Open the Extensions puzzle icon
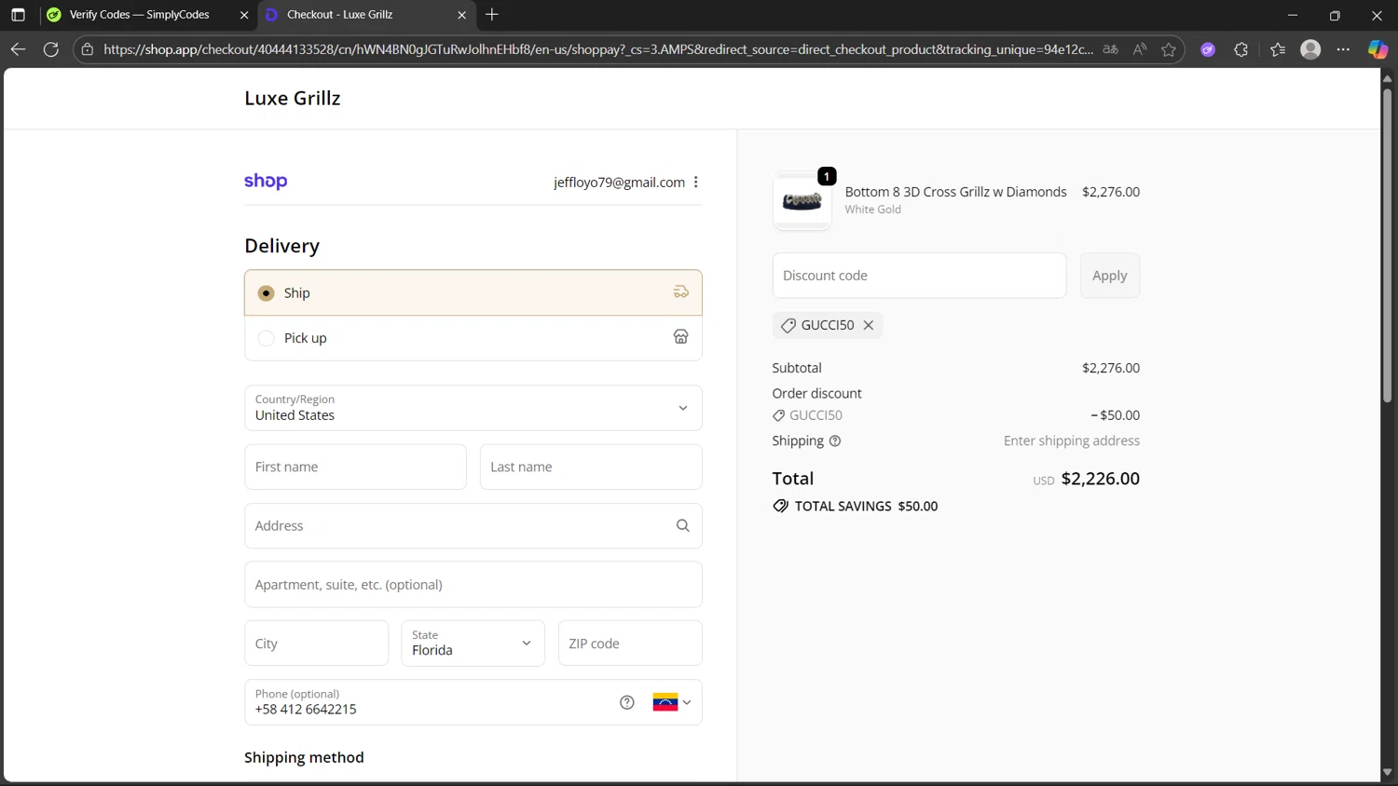 point(1240,49)
